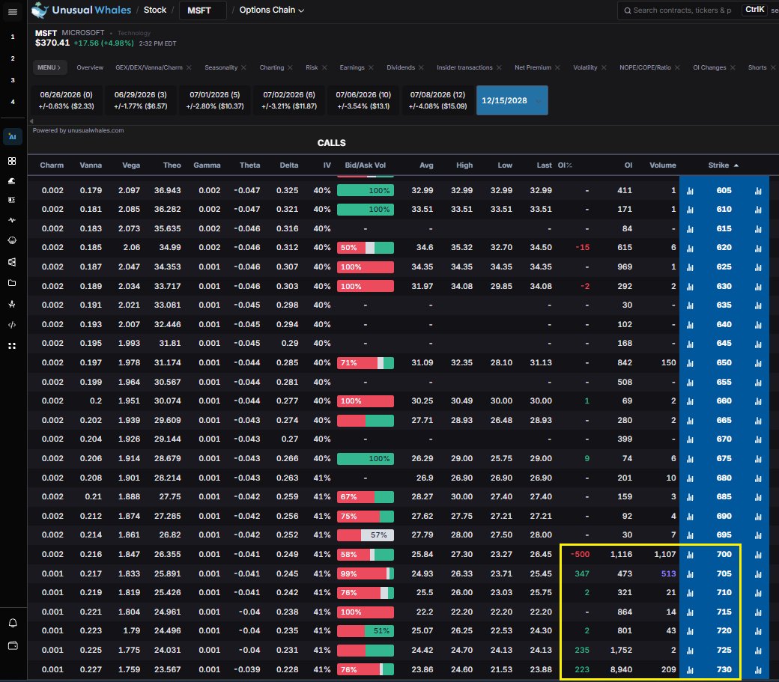This screenshot has height=682, width=779.
Task: Expand the Options Chain dropdown
Action: (272, 10)
